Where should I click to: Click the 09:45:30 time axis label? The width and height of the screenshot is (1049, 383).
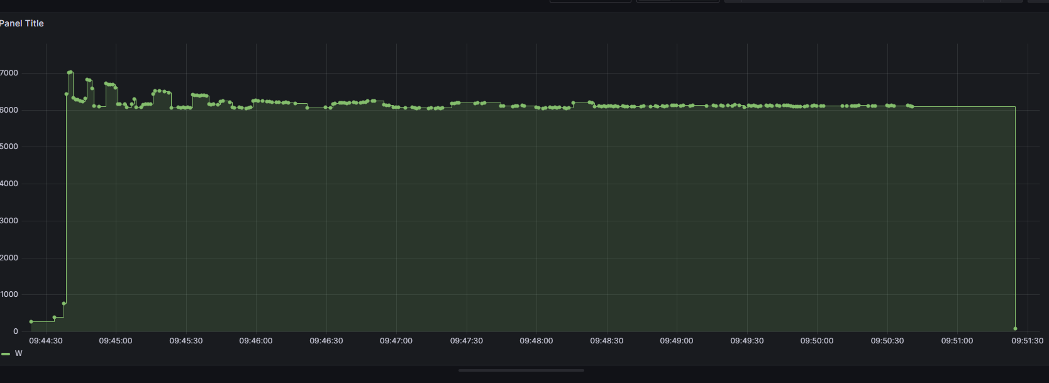pyautogui.click(x=186, y=341)
